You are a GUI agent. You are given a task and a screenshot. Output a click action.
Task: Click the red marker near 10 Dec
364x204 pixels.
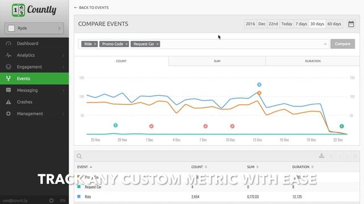click(233, 126)
